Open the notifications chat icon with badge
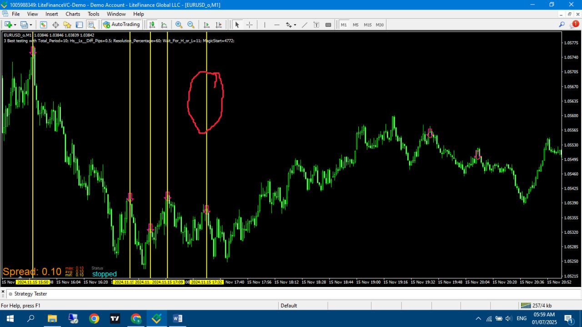Viewport: 582px width, 327px height. (574, 25)
